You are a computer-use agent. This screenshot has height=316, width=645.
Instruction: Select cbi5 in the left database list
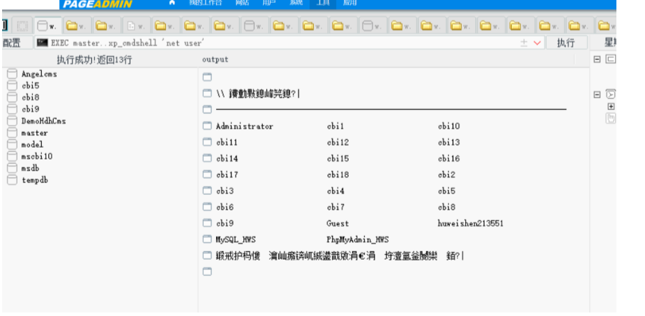click(31, 86)
